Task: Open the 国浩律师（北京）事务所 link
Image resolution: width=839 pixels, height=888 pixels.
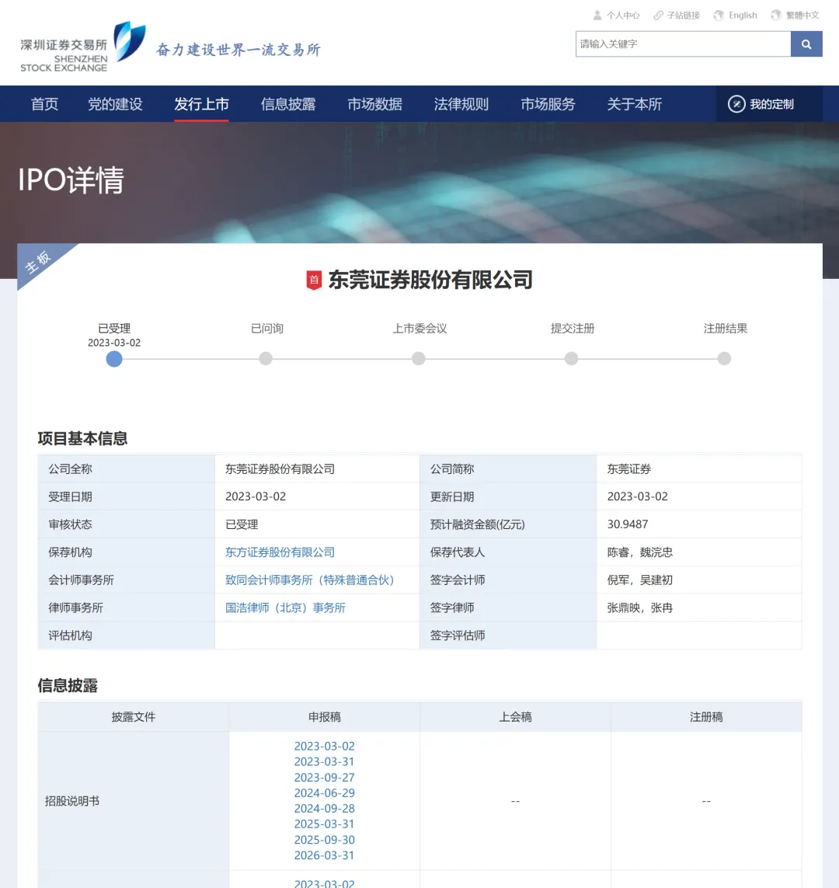Action: [x=285, y=608]
